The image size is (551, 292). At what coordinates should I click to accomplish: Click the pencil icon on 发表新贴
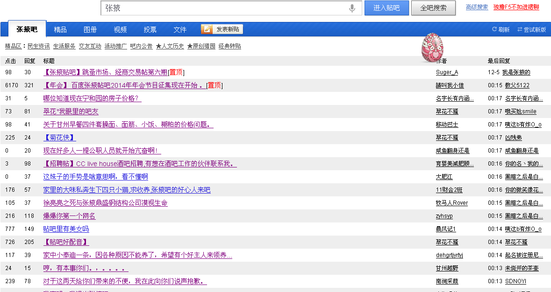point(208,29)
